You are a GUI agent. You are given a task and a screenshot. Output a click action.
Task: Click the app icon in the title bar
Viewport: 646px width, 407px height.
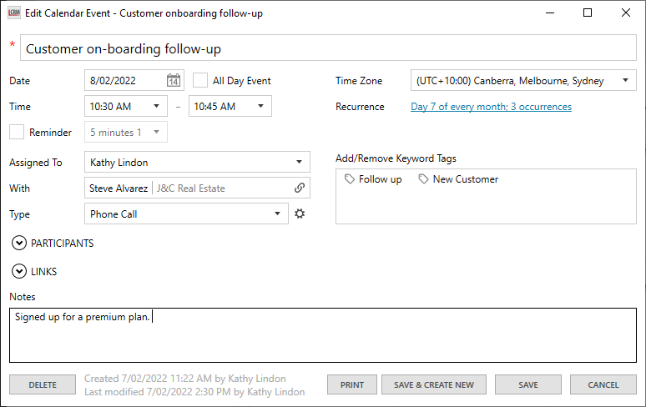[14, 13]
